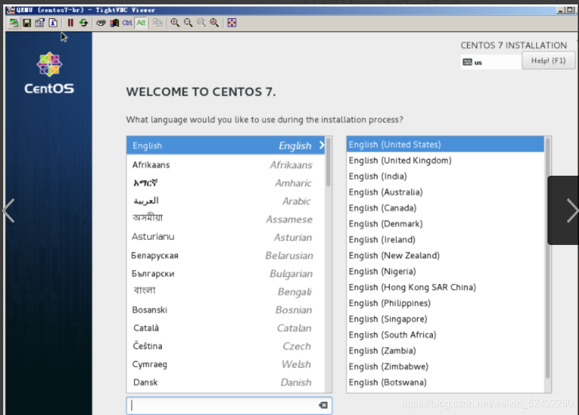Set zoom to 100% magnifier icon
The image size is (579, 415).
tap(202, 23)
